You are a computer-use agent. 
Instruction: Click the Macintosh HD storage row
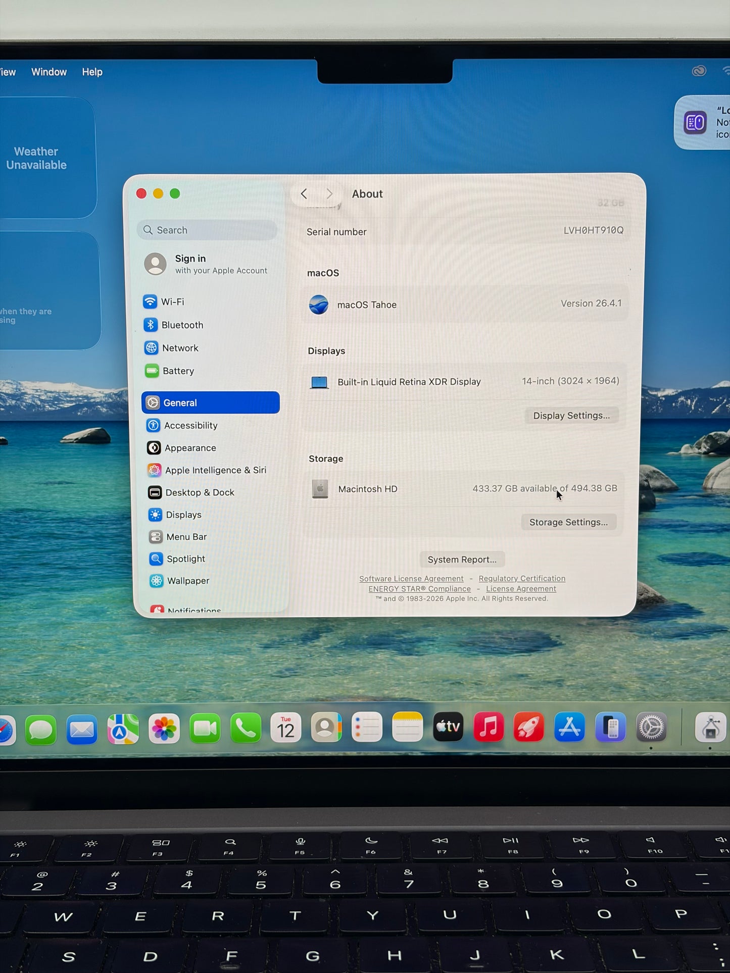[464, 489]
